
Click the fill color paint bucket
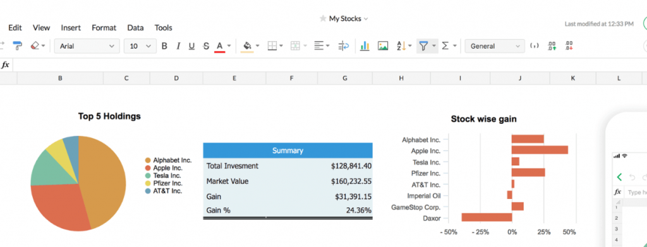tap(247, 46)
